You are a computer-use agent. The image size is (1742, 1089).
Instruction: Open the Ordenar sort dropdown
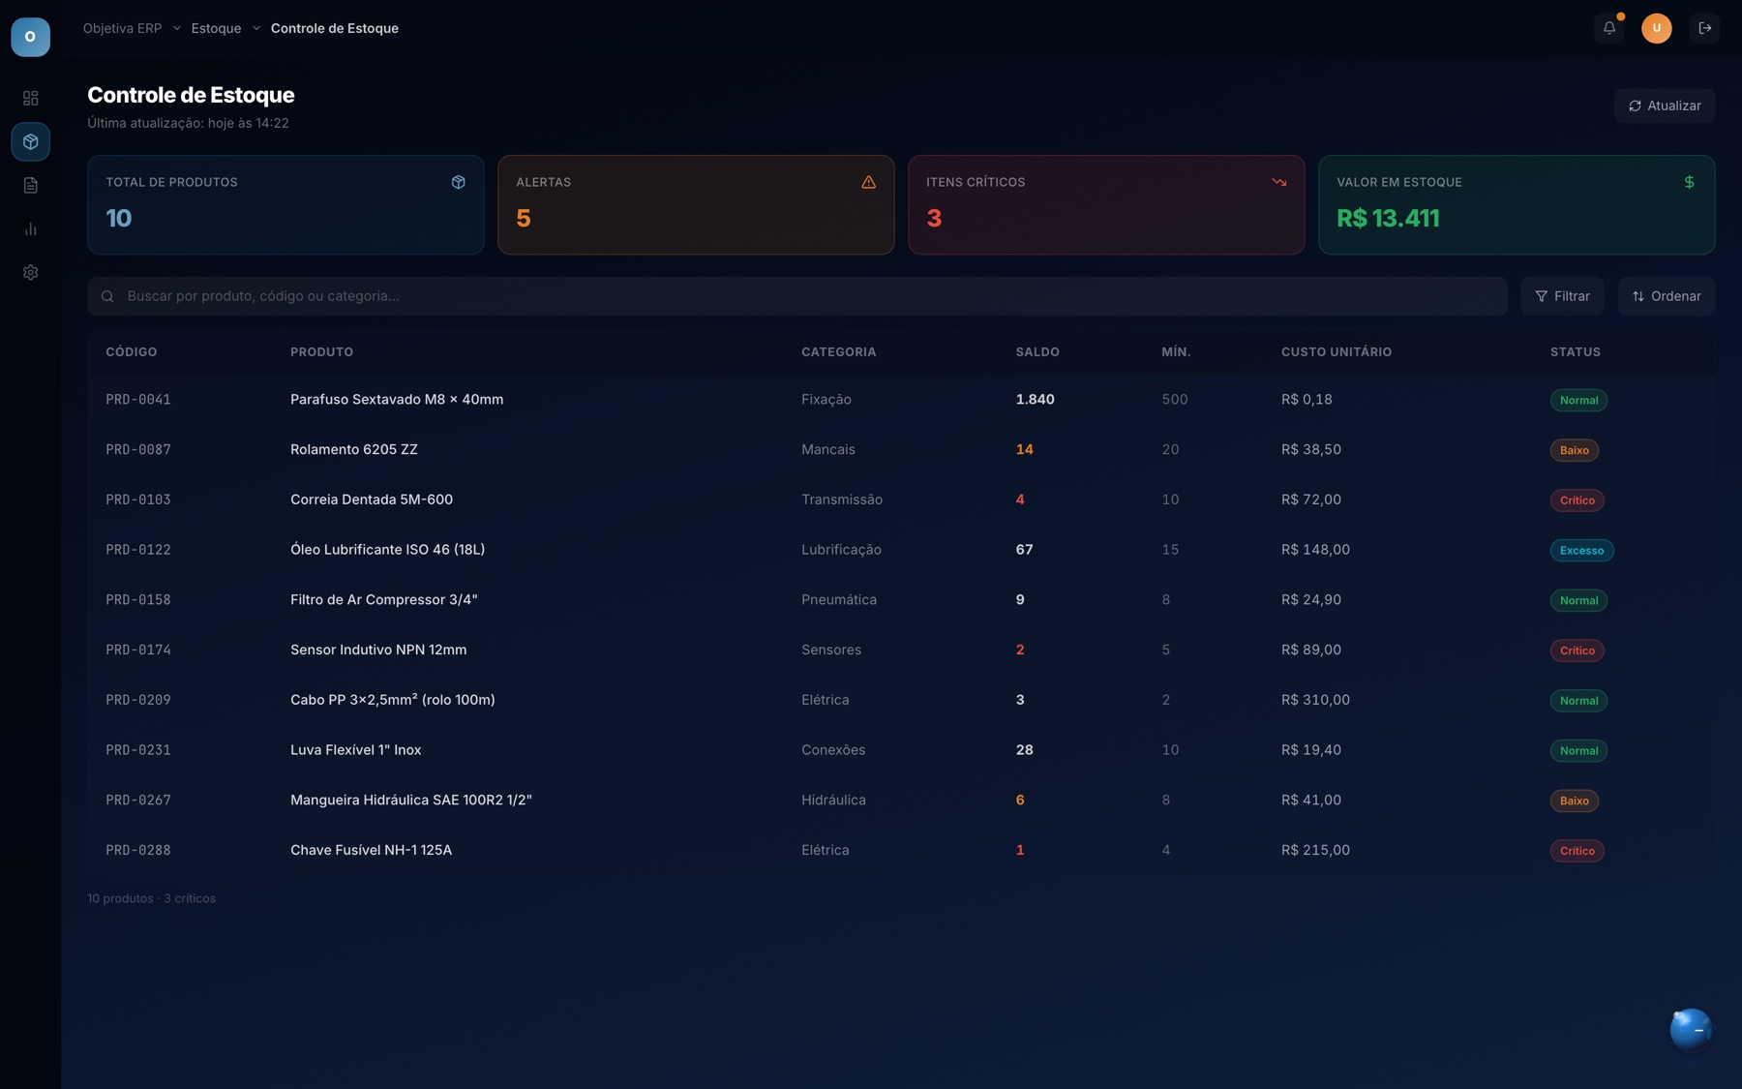coord(1666,296)
